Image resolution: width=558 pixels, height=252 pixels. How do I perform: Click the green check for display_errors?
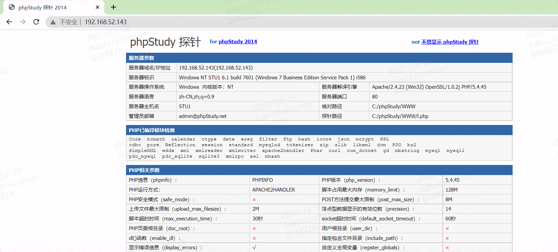point(254,248)
